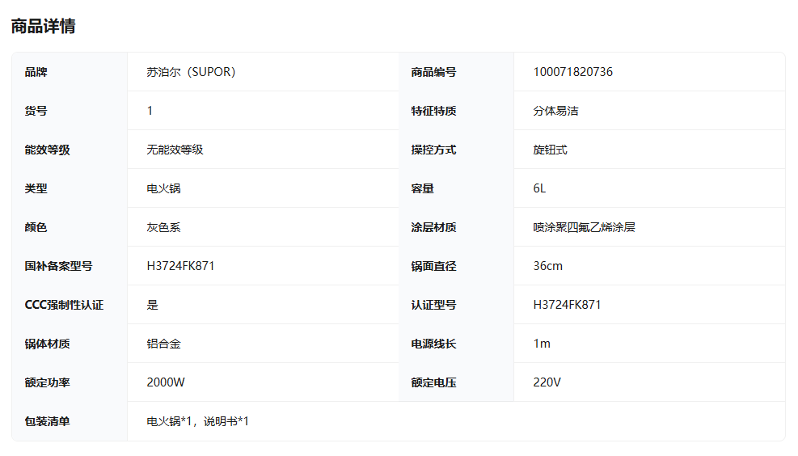798x456 pixels.
Task: Click coating material 喷涂聚四氟乙烯涂层
Action: click(584, 227)
